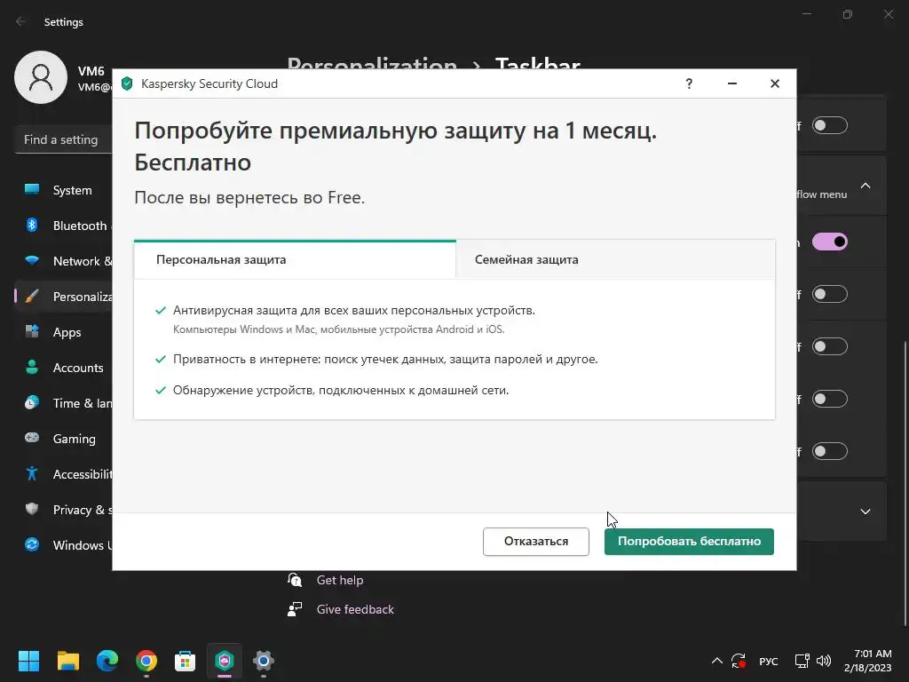909x682 pixels.
Task: Open the Windows Start menu
Action: 28,661
